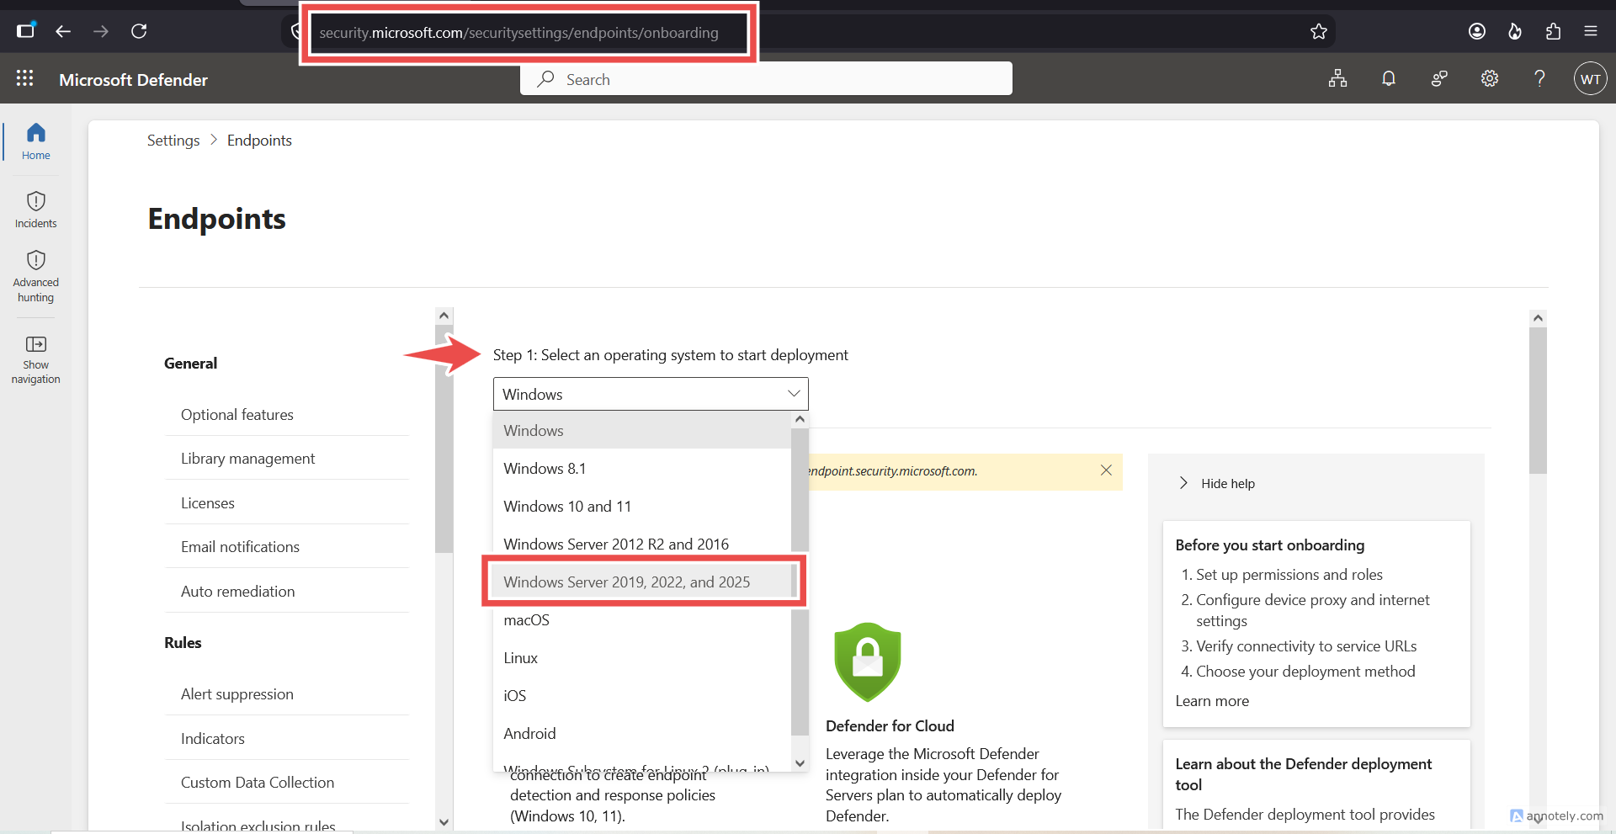Click the dropdown list scroll-down arrow
Viewport: 1616px width, 834px height.
click(800, 762)
